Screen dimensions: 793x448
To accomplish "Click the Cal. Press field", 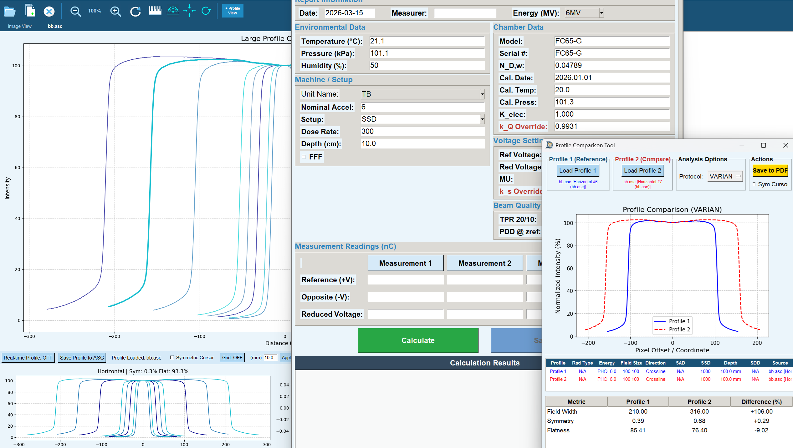I will (x=612, y=102).
